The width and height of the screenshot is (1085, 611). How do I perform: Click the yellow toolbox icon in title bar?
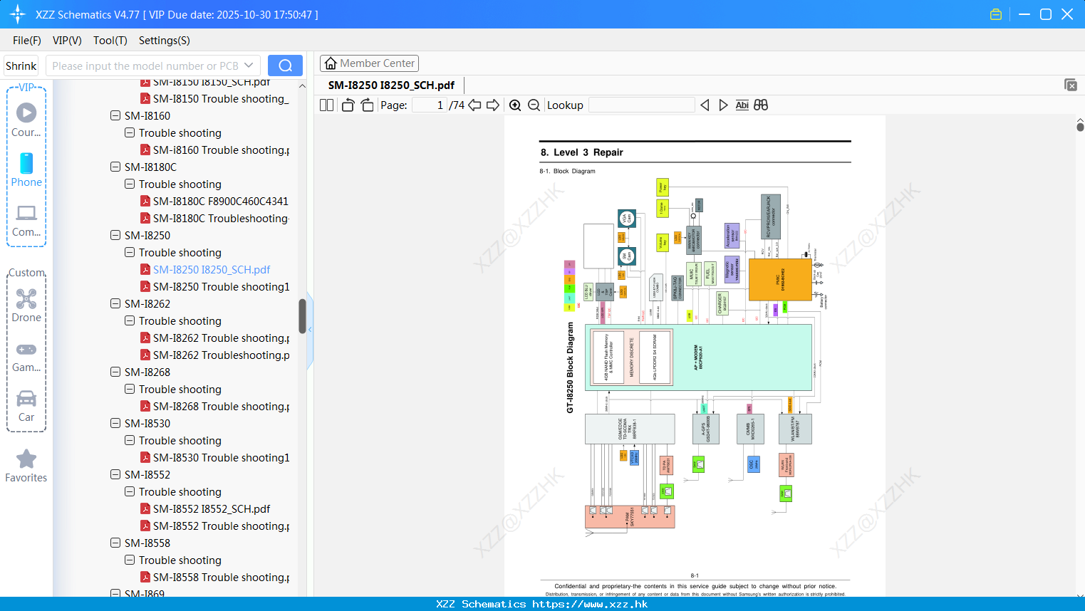pos(996,14)
